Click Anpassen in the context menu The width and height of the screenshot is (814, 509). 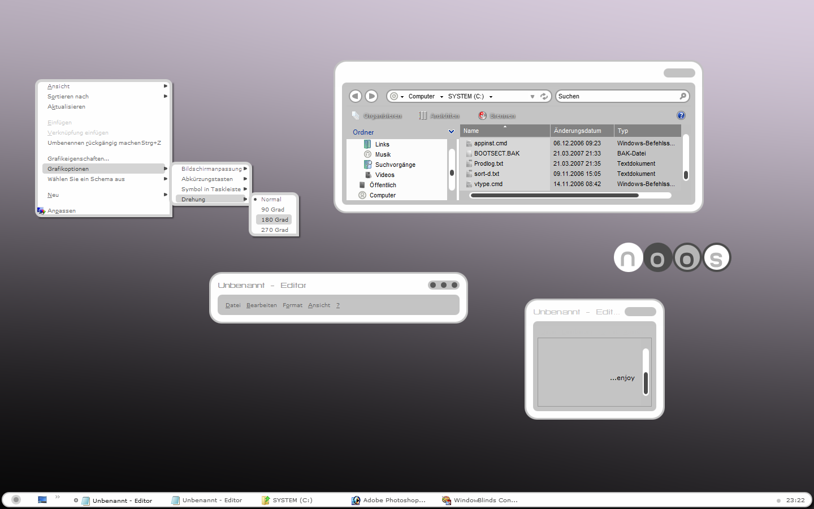coord(62,211)
